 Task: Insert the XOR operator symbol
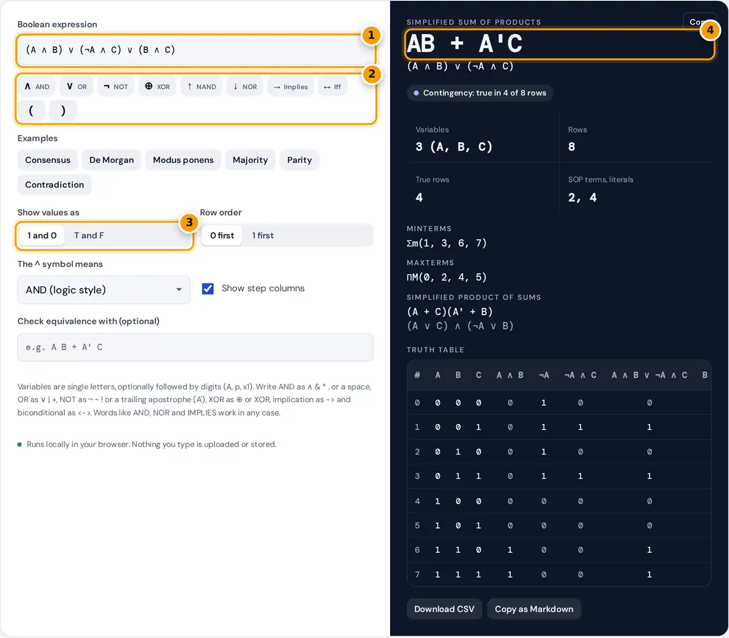[x=157, y=87]
